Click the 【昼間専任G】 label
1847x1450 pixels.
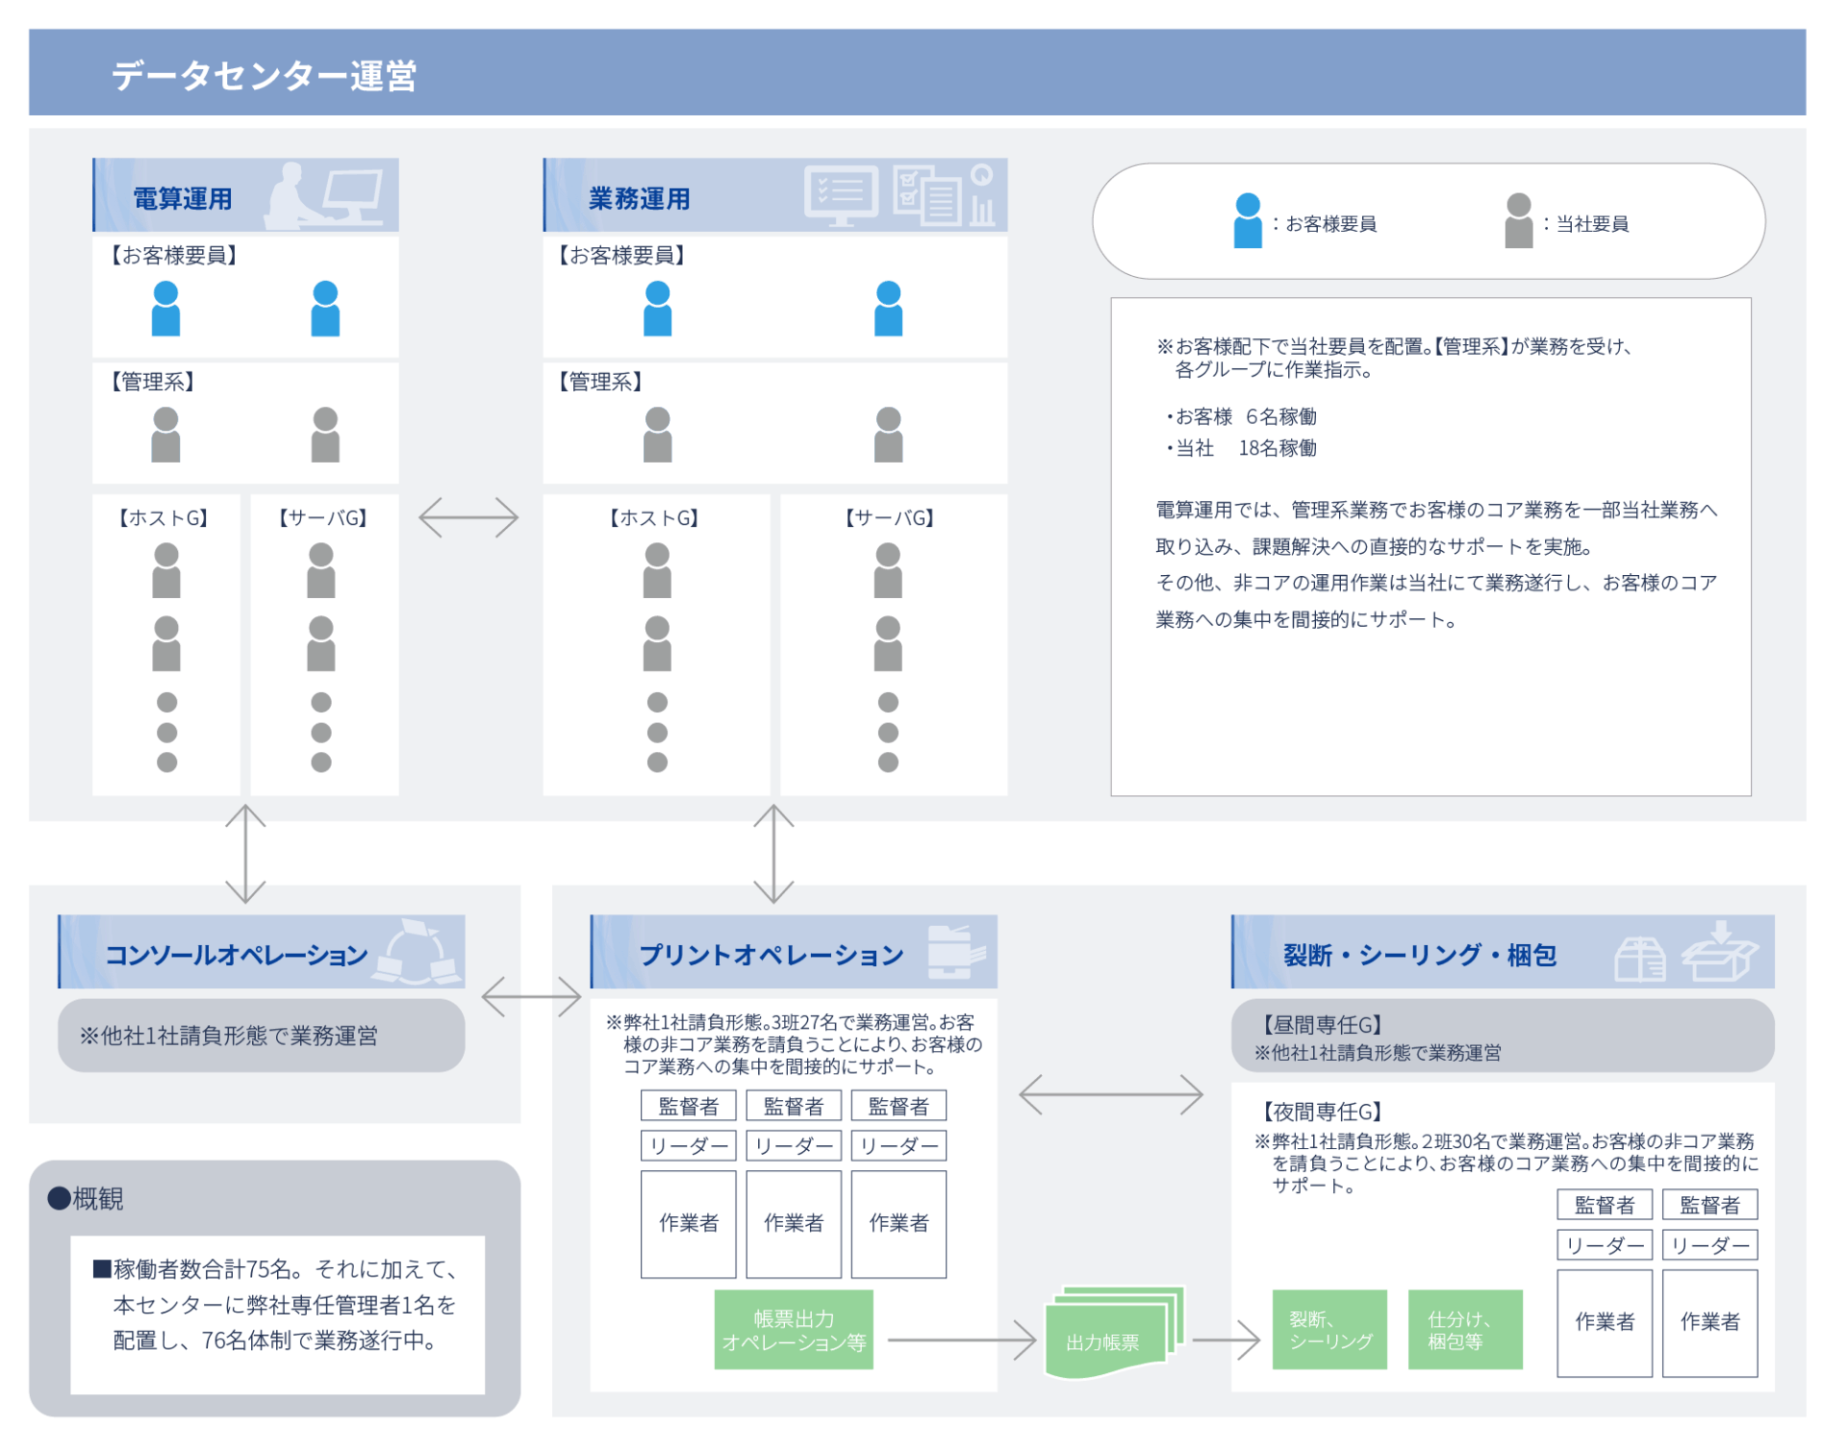click(x=1322, y=1025)
